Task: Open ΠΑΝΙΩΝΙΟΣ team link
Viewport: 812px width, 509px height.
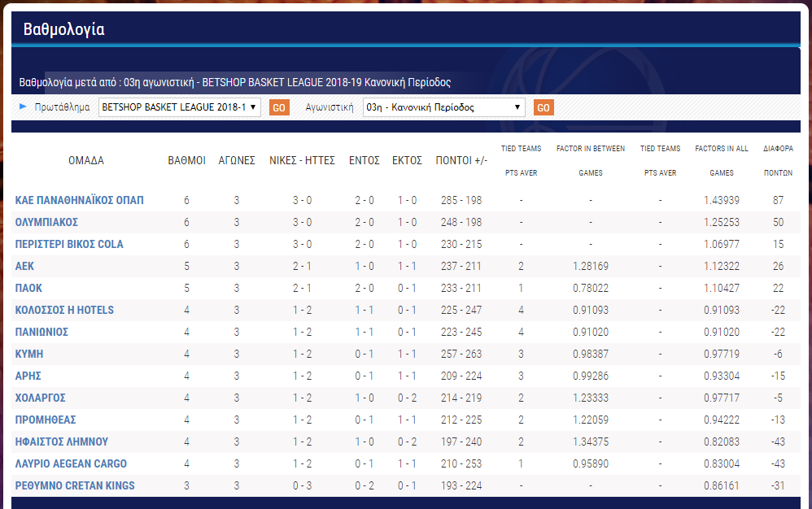Action: 41,332
